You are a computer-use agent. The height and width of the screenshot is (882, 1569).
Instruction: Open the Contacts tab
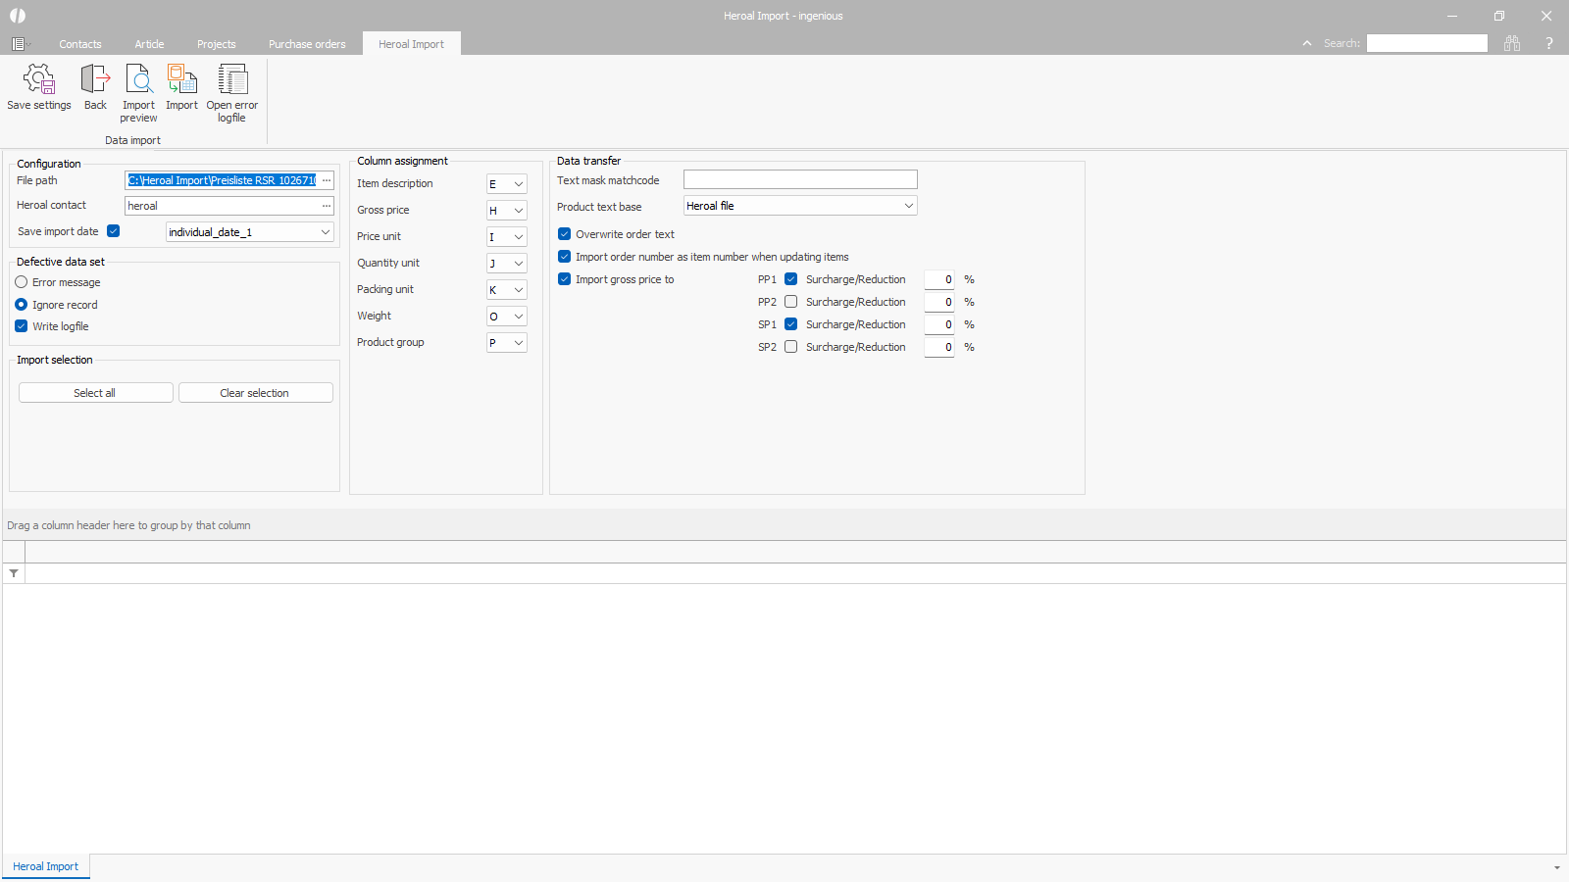click(x=80, y=44)
